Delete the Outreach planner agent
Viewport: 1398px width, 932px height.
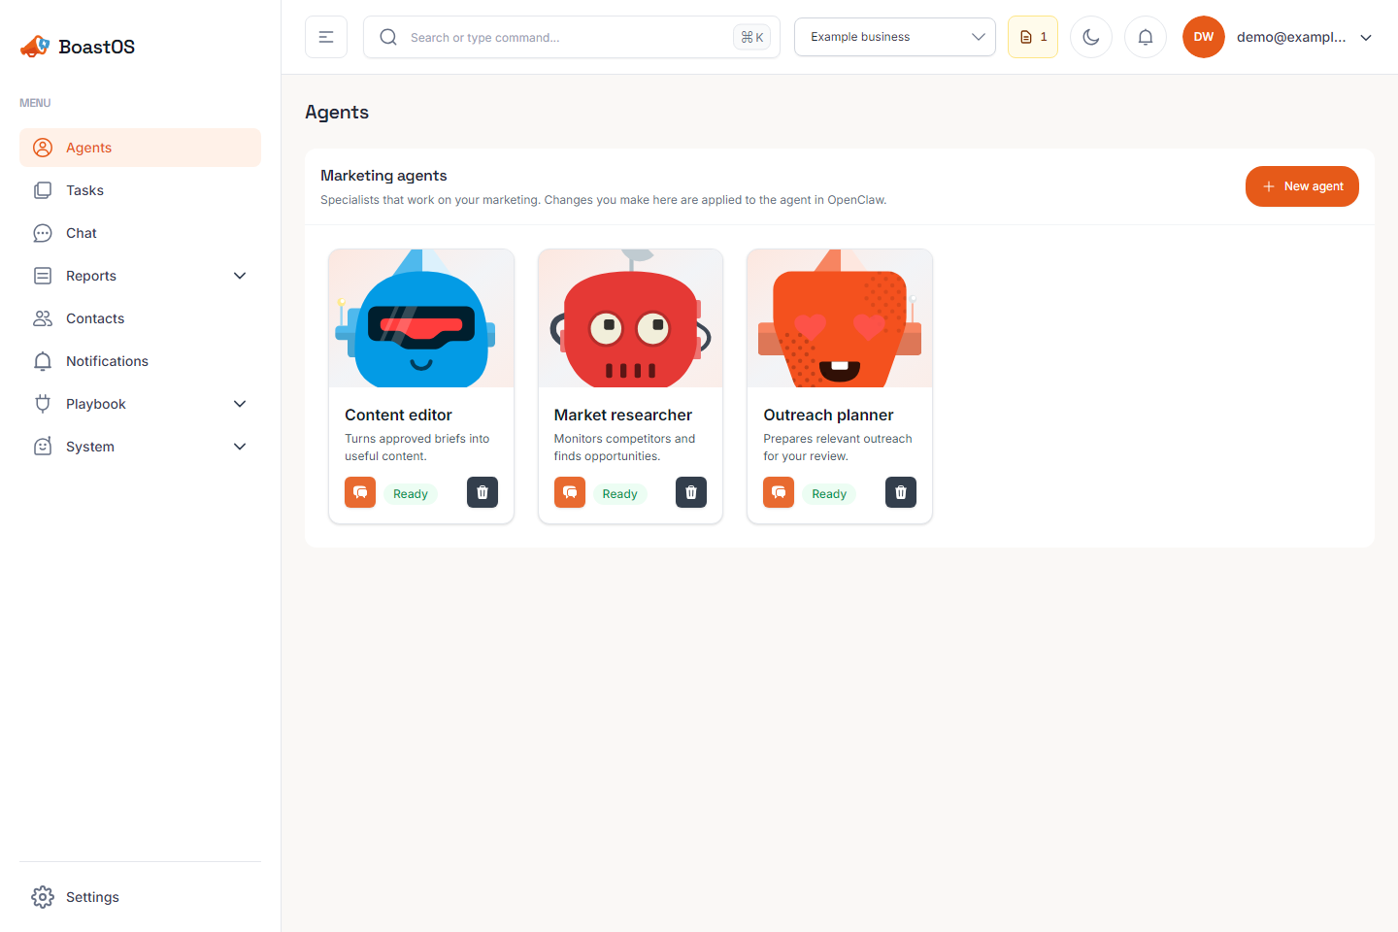coord(901,492)
